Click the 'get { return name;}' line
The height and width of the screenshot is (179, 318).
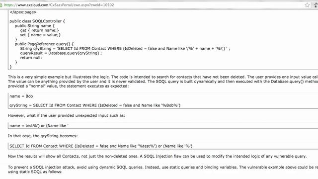[40, 30]
